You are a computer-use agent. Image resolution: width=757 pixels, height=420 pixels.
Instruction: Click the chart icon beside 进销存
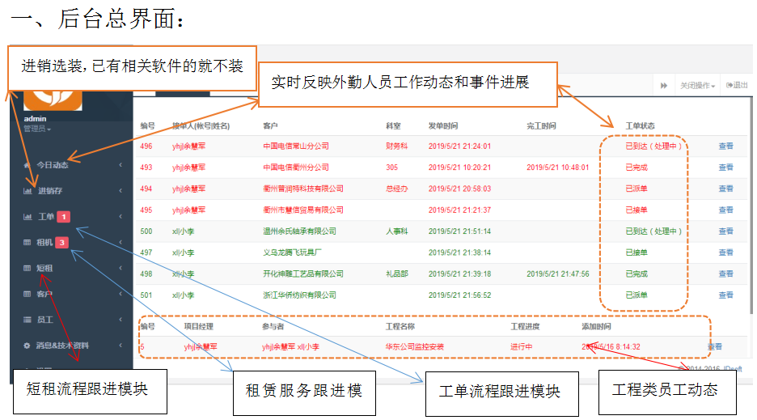click(27, 191)
